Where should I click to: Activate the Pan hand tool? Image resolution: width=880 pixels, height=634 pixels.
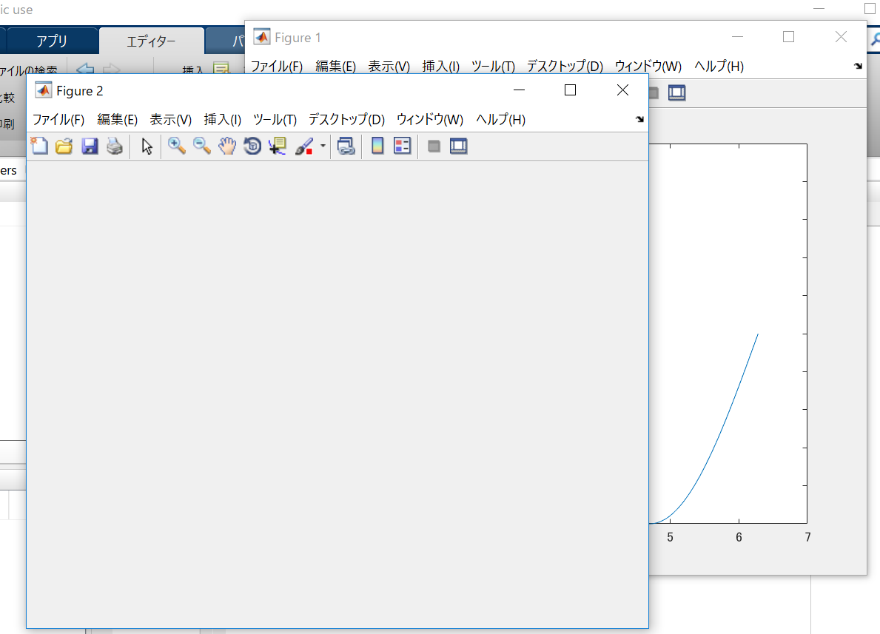tap(227, 146)
